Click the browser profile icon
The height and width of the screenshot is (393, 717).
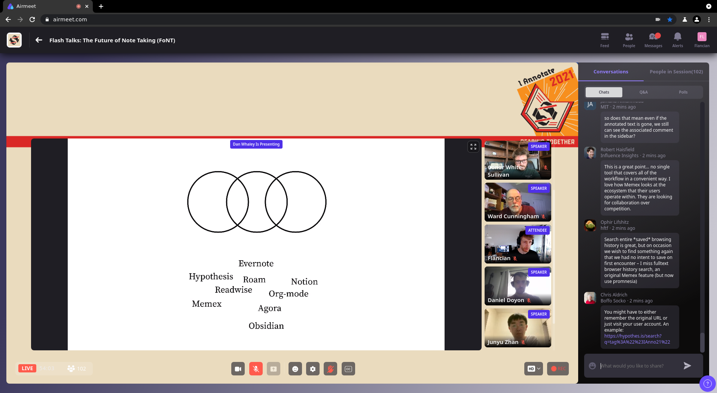[697, 19]
